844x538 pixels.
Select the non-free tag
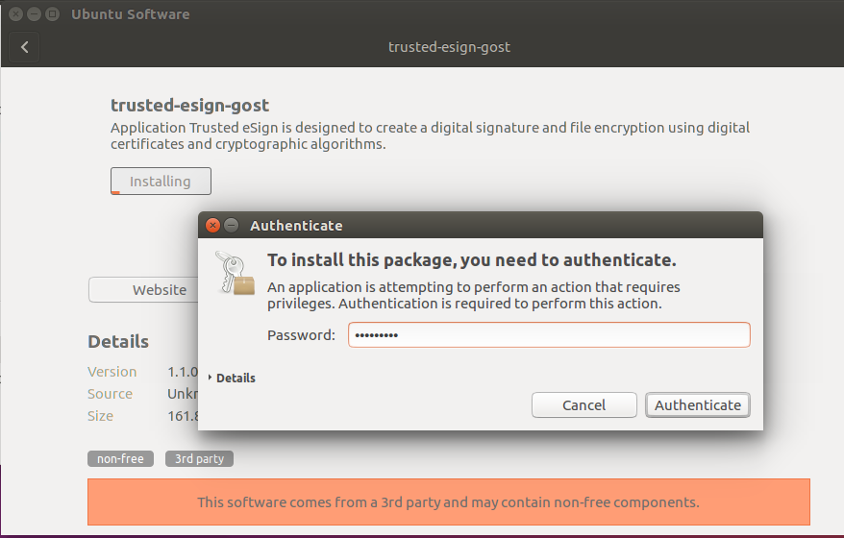point(120,459)
